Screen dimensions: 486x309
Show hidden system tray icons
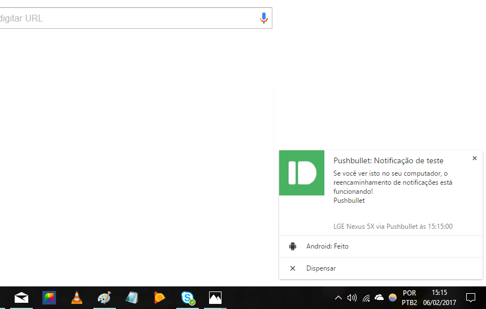pyautogui.click(x=338, y=298)
